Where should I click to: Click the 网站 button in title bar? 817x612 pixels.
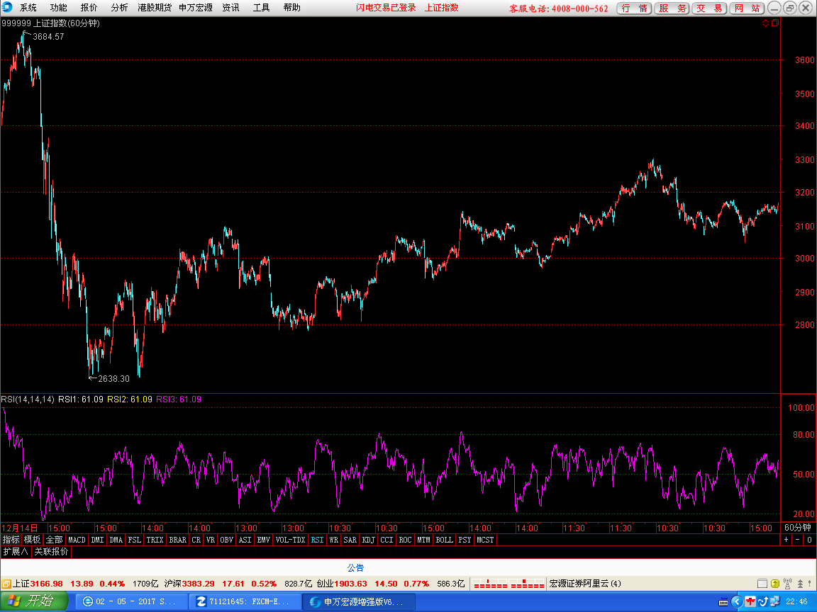pos(747,8)
